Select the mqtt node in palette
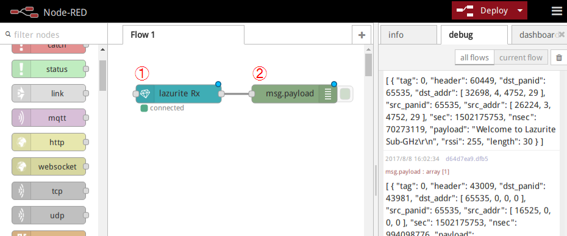567x236 pixels. pos(49,118)
